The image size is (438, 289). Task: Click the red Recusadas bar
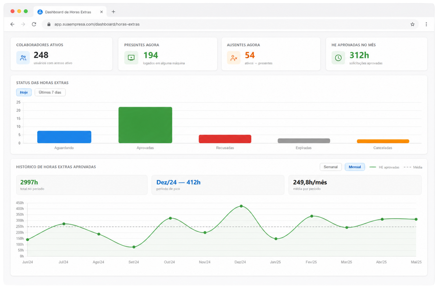point(225,139)
